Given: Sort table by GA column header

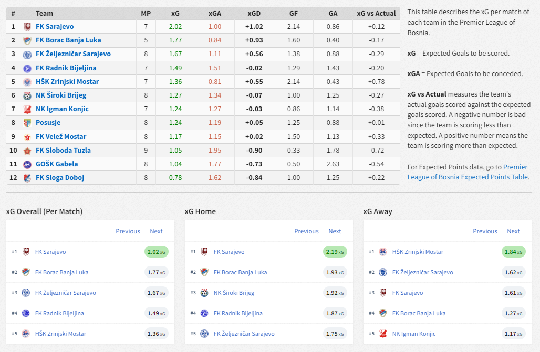Looking at the screenshot, I should coord(333,14).
